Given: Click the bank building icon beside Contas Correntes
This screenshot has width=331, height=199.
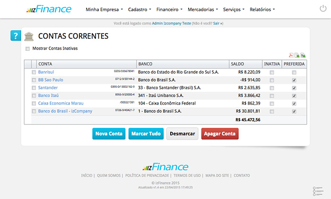Looking at the screenshot, I should [x=29, y=36].
